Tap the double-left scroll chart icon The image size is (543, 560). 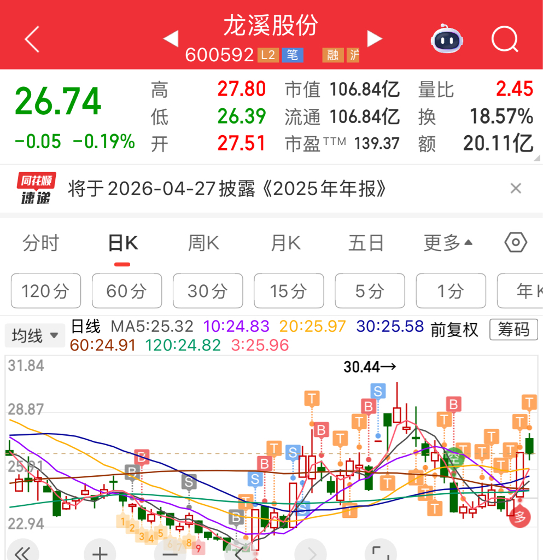23,552
